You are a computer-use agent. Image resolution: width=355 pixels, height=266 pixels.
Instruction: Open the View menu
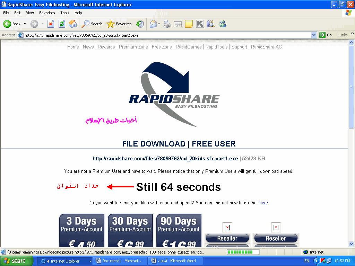30,13
